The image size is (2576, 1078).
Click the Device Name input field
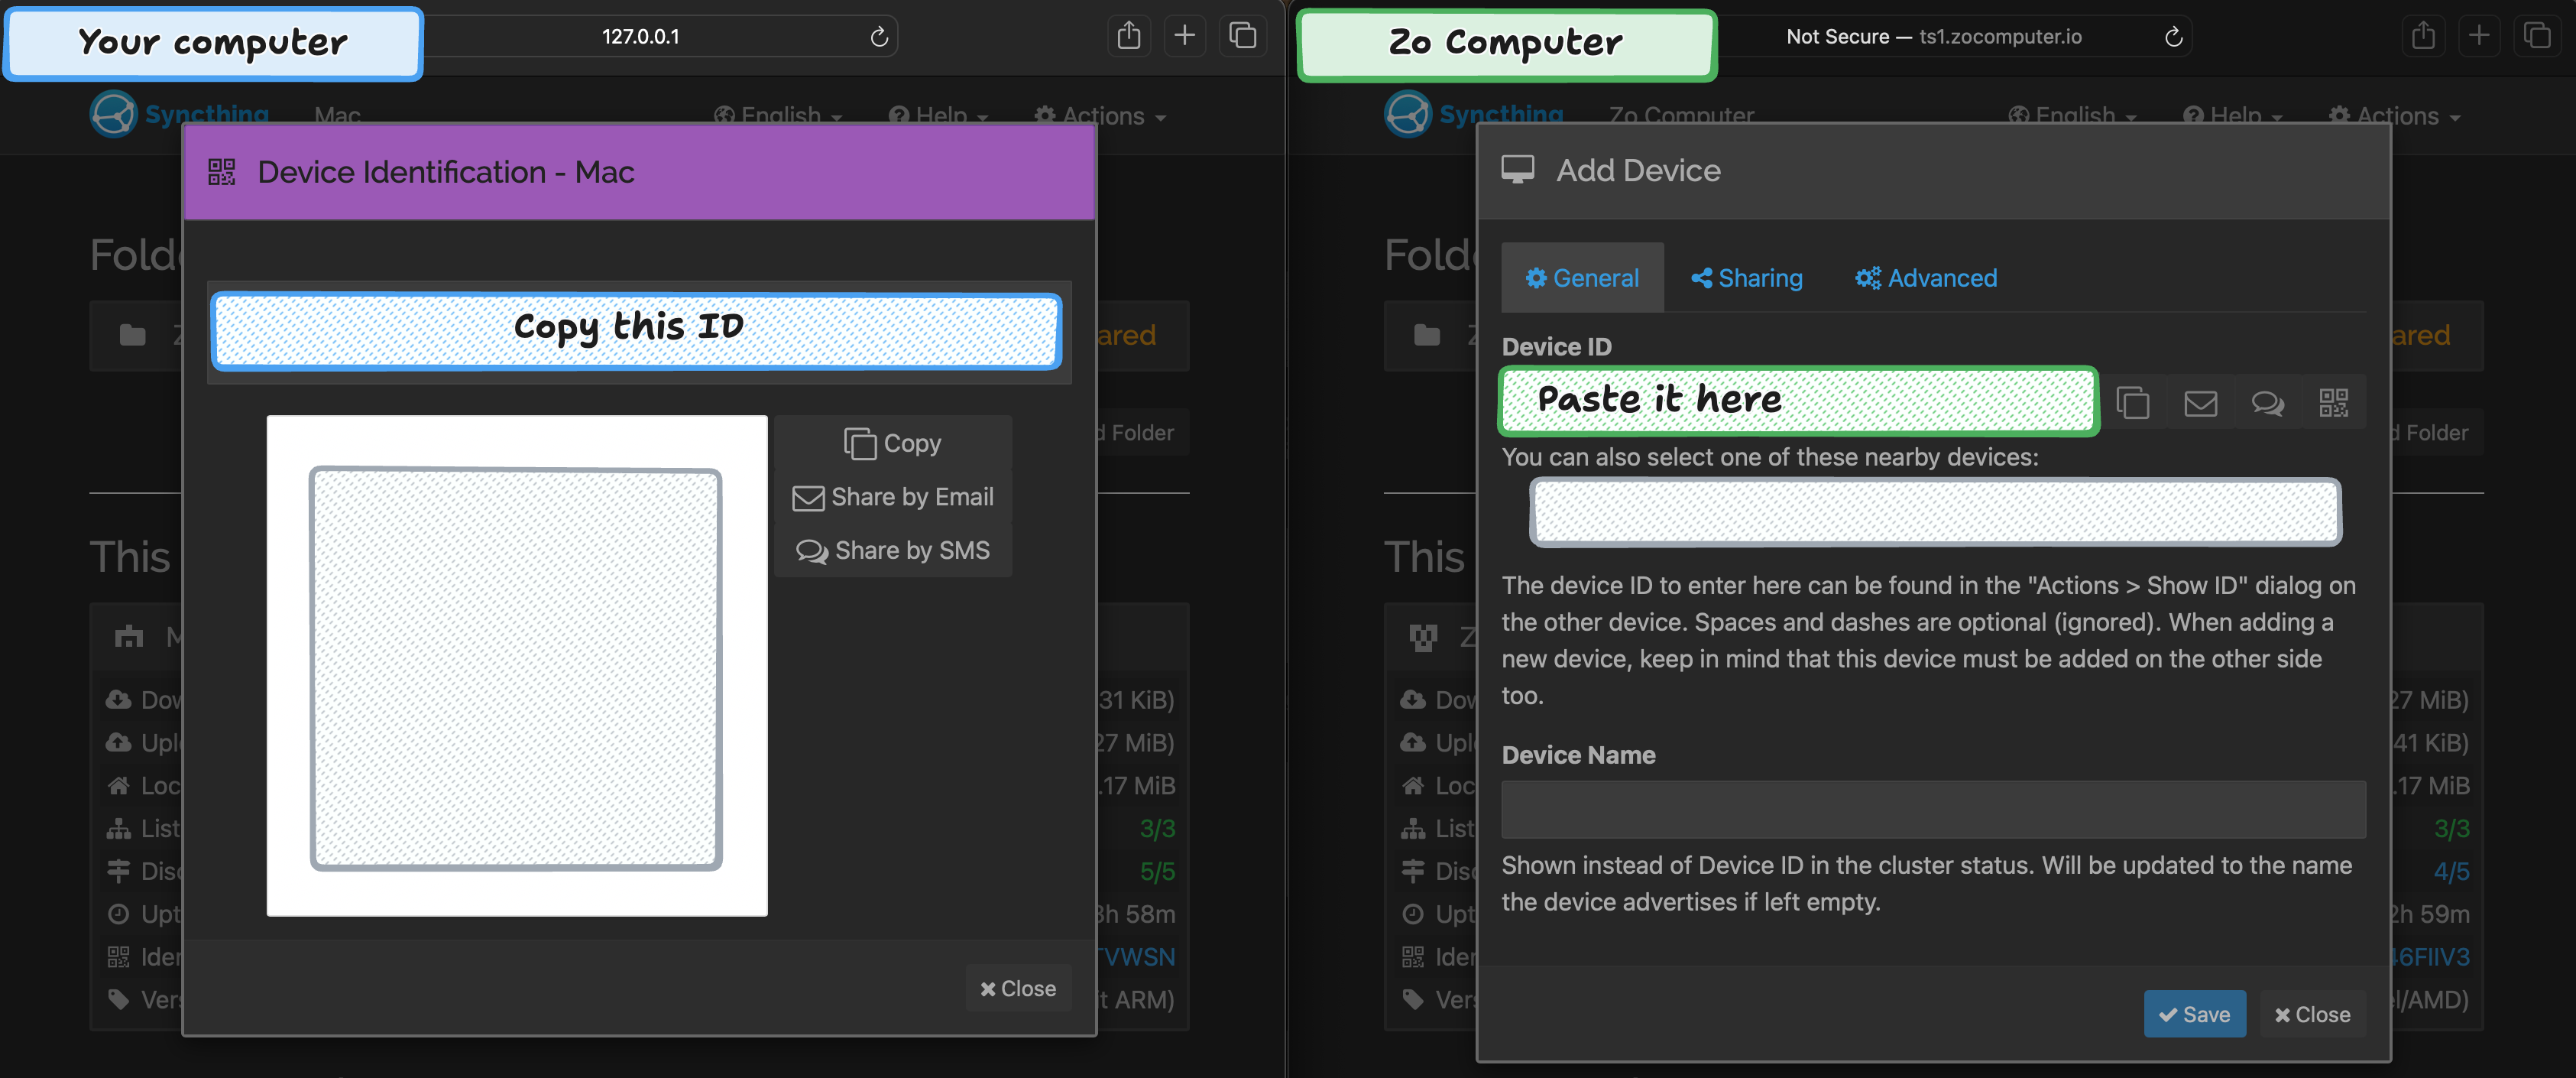pyautogui.click(x=1933, y=809)
